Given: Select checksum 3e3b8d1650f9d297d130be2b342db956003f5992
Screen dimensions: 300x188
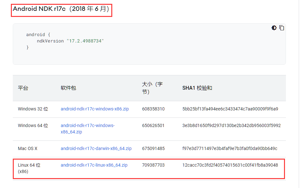Looking at the screenshot, I should [232, 125].
